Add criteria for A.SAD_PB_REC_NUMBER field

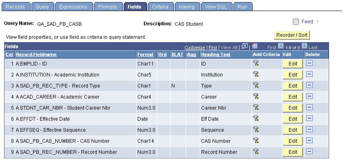click(x=255, y=151)
